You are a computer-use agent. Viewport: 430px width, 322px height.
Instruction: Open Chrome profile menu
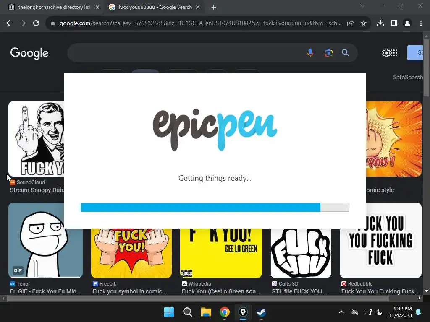[x=407, y=23]
